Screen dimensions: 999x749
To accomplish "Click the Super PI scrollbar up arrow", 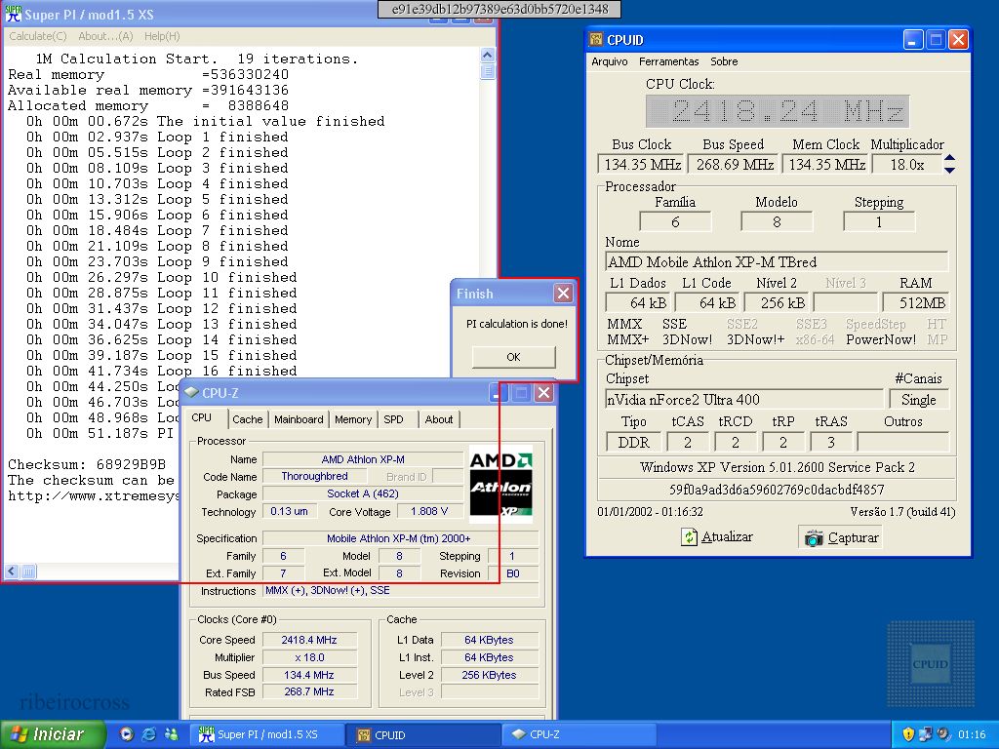I will [487, 56].
